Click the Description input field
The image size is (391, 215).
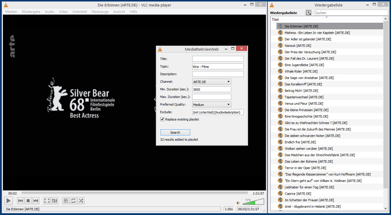(x=218, y=74)
